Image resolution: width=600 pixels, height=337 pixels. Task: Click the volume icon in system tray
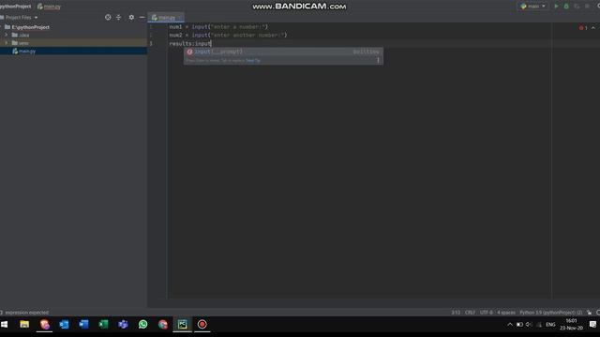tap(529, 325)
